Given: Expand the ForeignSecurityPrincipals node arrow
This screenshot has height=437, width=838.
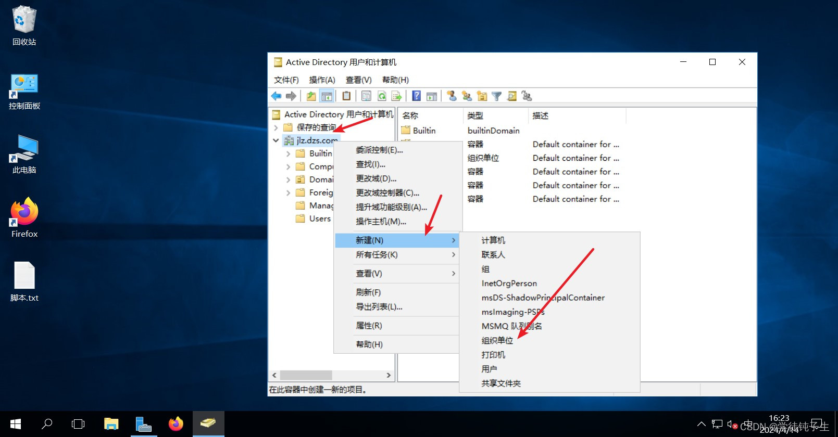Looking at the screenshot, I should 288,192.
